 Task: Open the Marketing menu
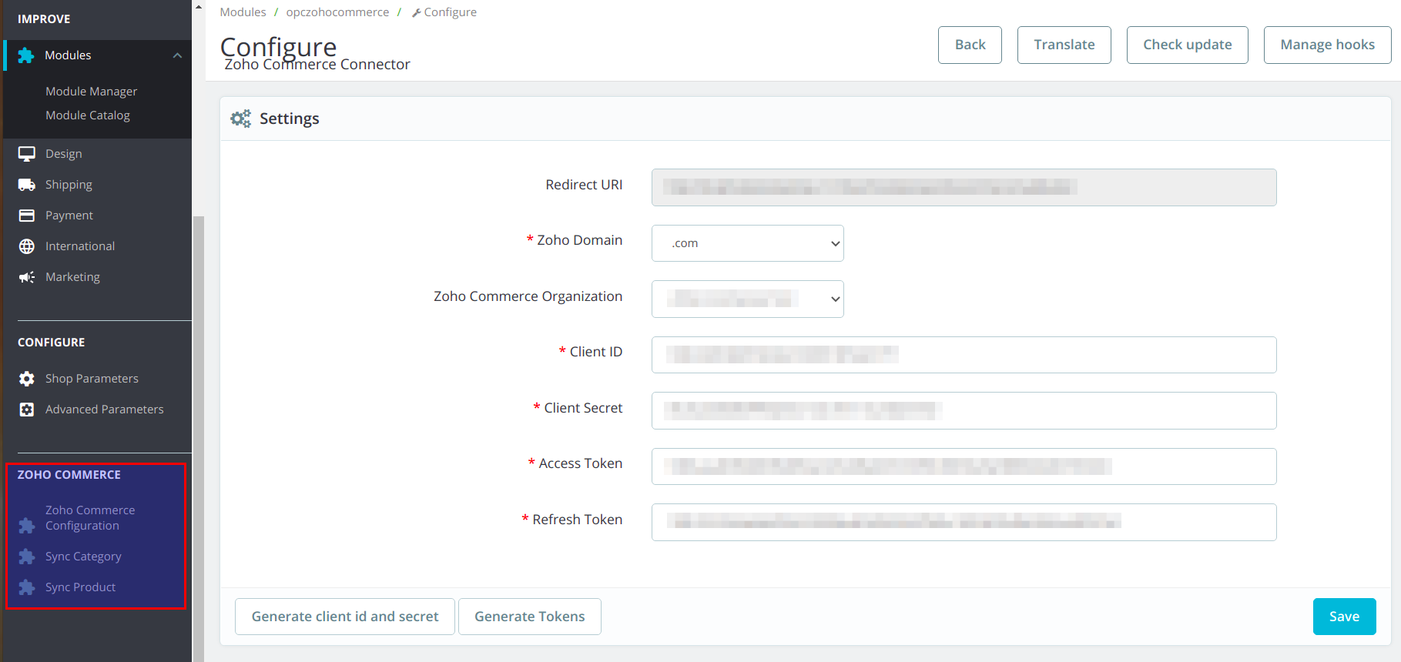click(72, 277)
